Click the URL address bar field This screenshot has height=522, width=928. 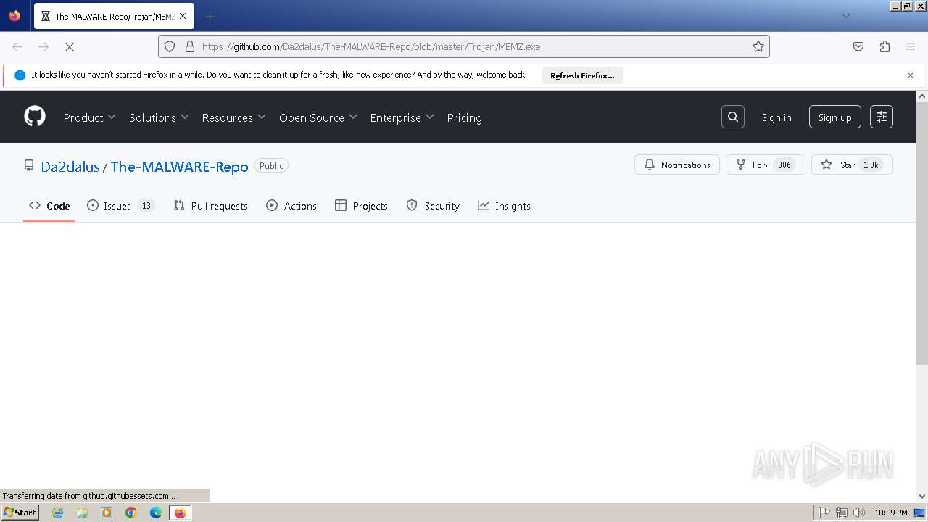coord(464,46)
